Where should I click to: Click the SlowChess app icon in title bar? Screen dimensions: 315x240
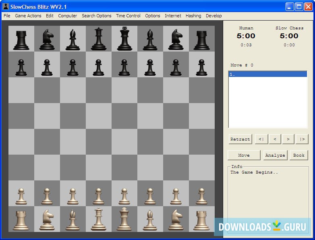tap(6, 6)
